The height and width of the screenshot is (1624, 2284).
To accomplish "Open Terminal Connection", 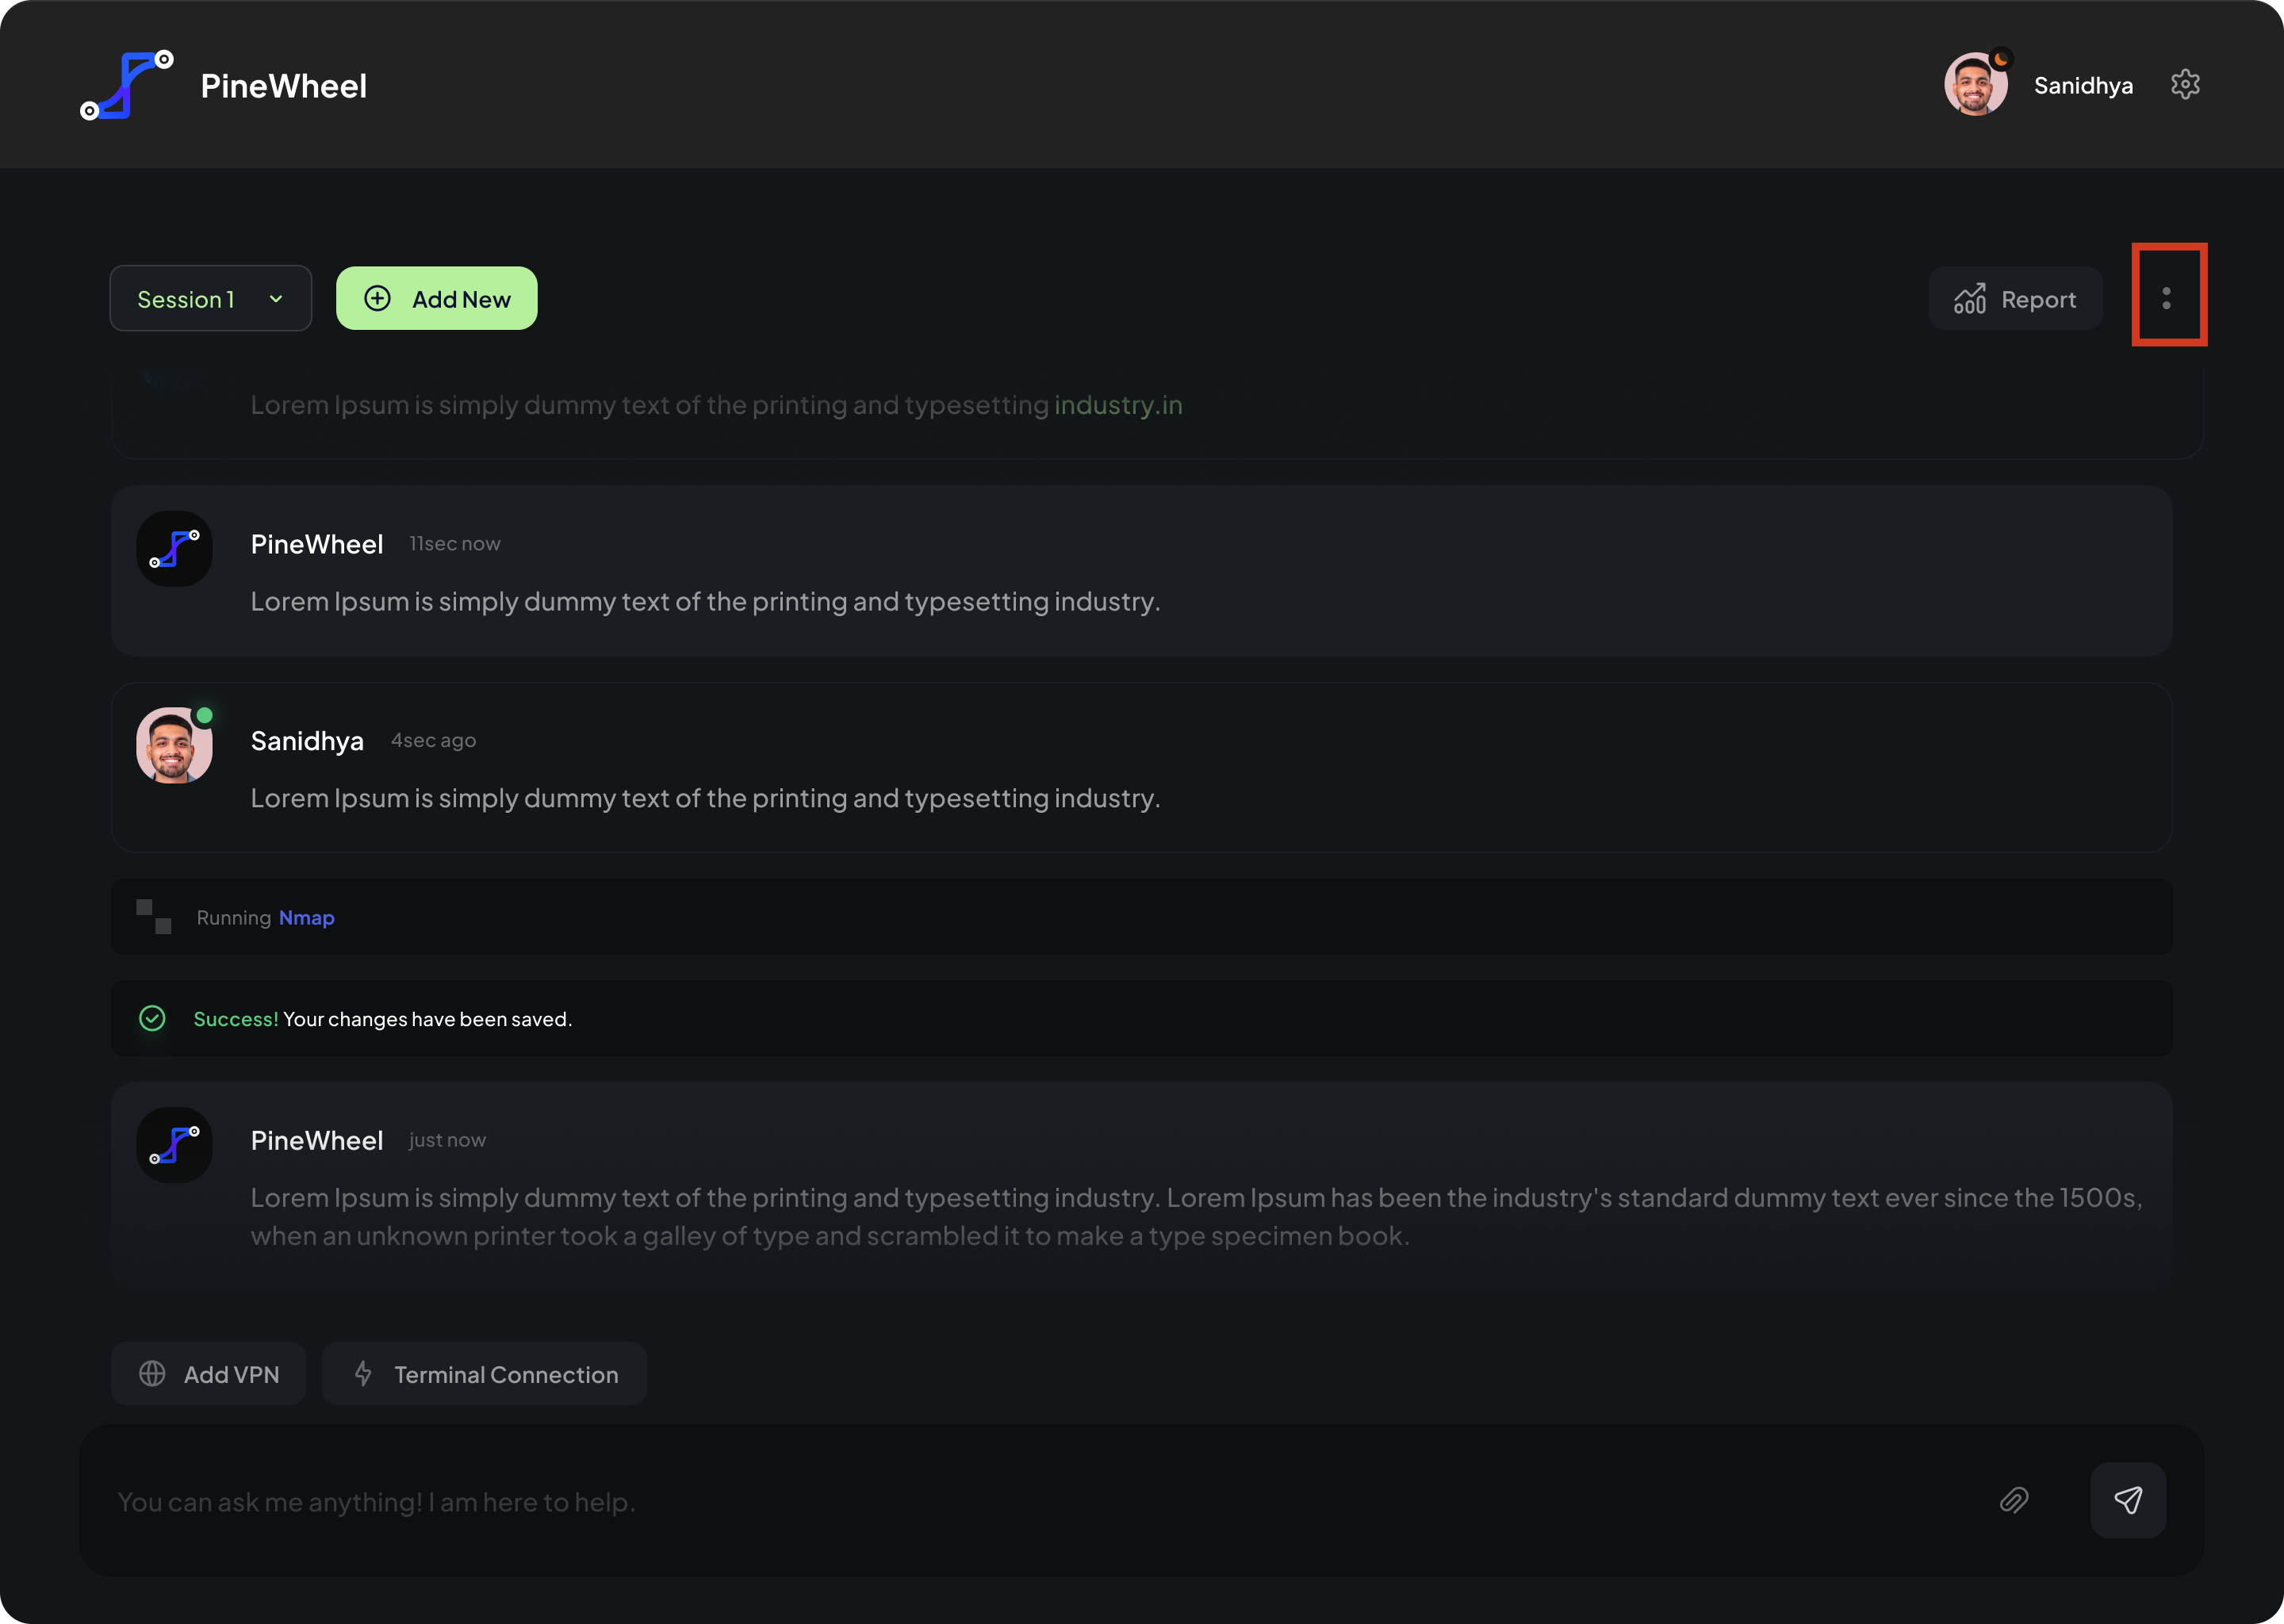I will [x=484, y=1374].
